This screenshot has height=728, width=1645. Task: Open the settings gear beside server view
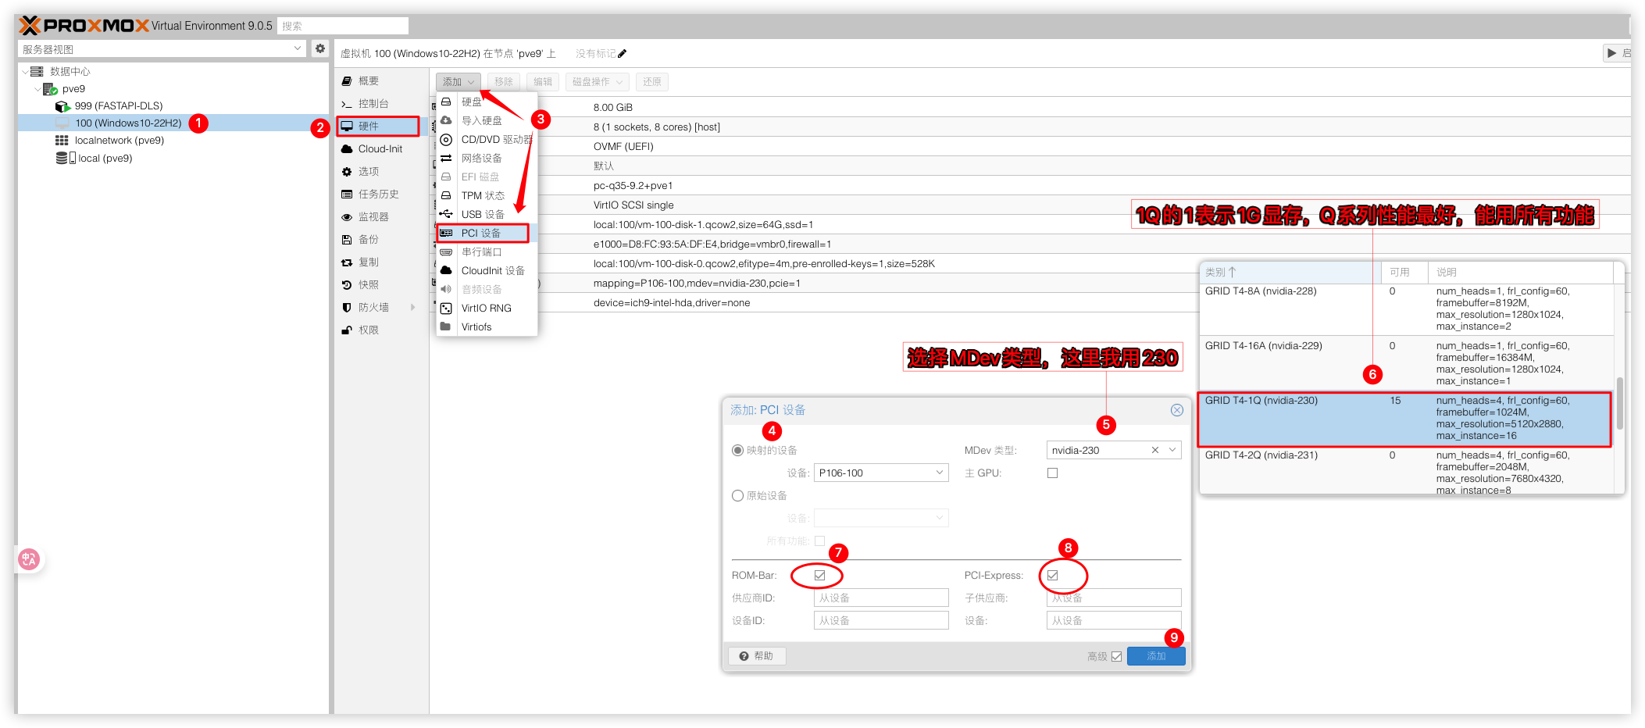click(320, 48)
